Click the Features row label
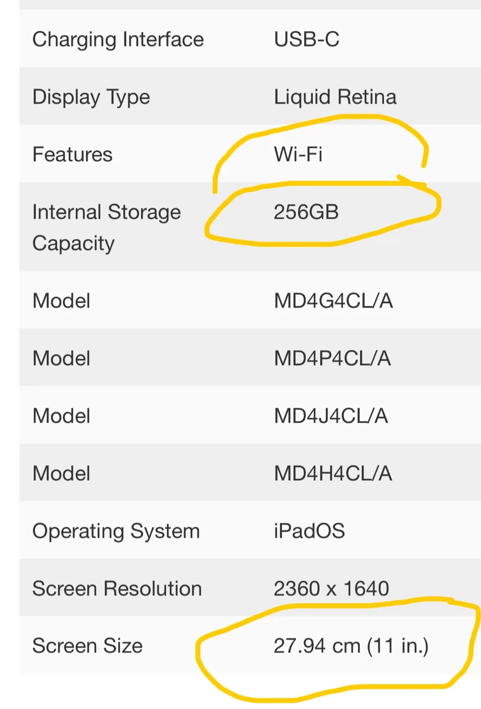This screenshot has width=481, height=709. (72, 155)
